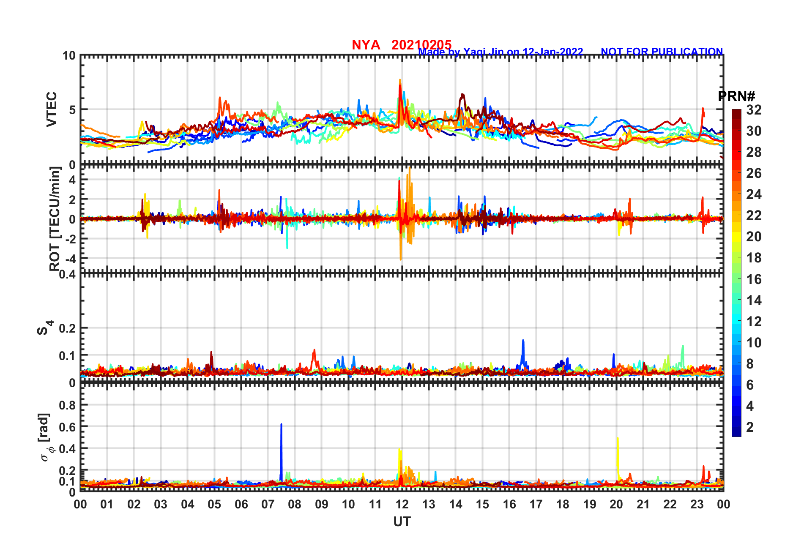Click the tall blue σφ spike near 07:30 UT
Screen dimensions: 804x546
[x=281, y=452]
